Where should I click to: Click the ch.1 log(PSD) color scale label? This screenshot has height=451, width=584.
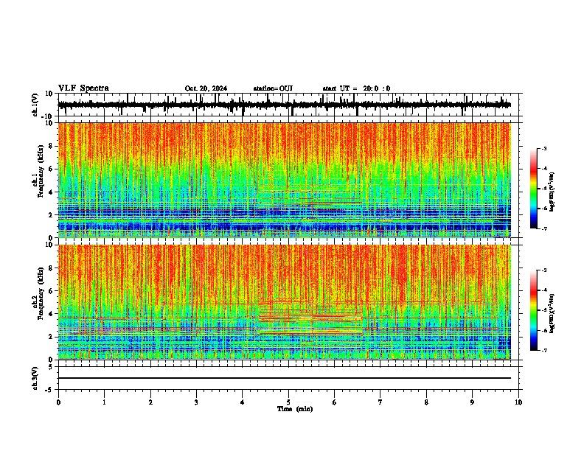pyautogui.click(x=552, y=192)
